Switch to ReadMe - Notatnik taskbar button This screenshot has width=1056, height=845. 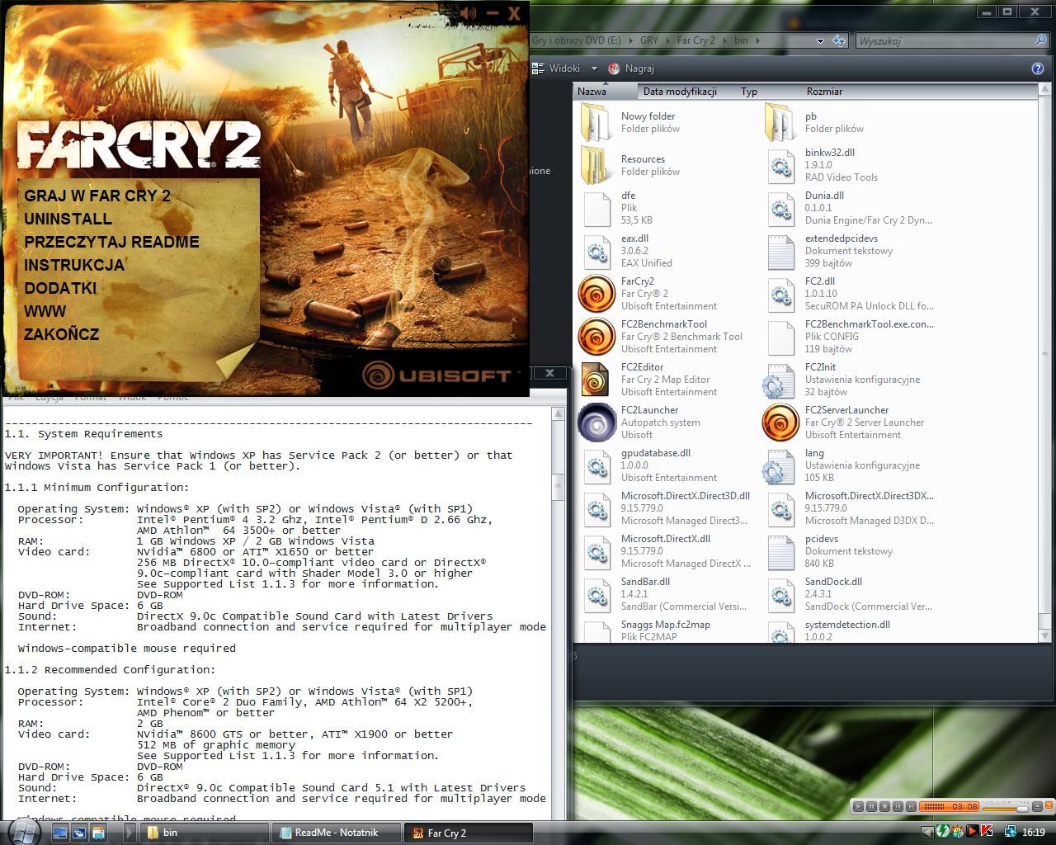click(337, 833)
